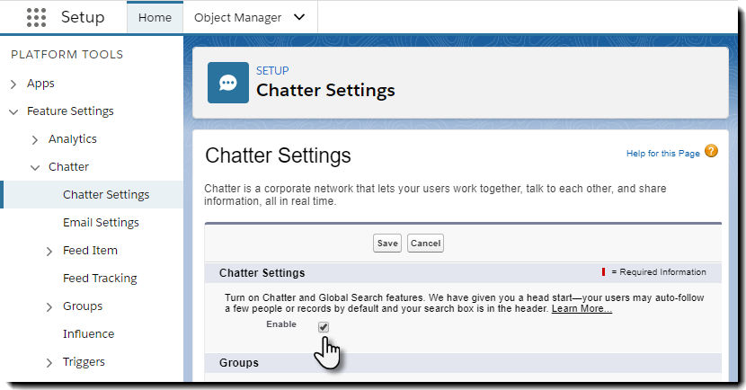
Task: Open Help for this Page link
Action: 662,153
